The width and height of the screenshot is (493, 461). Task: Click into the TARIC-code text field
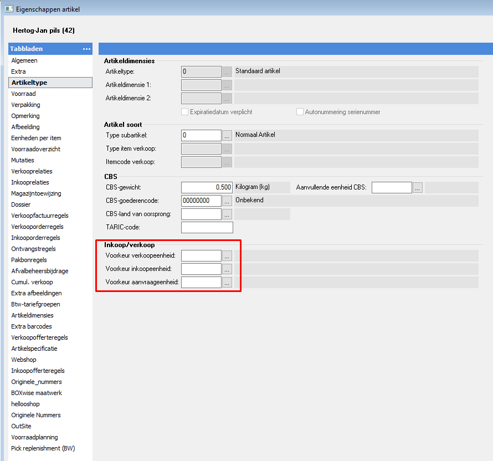coord(207,227)
